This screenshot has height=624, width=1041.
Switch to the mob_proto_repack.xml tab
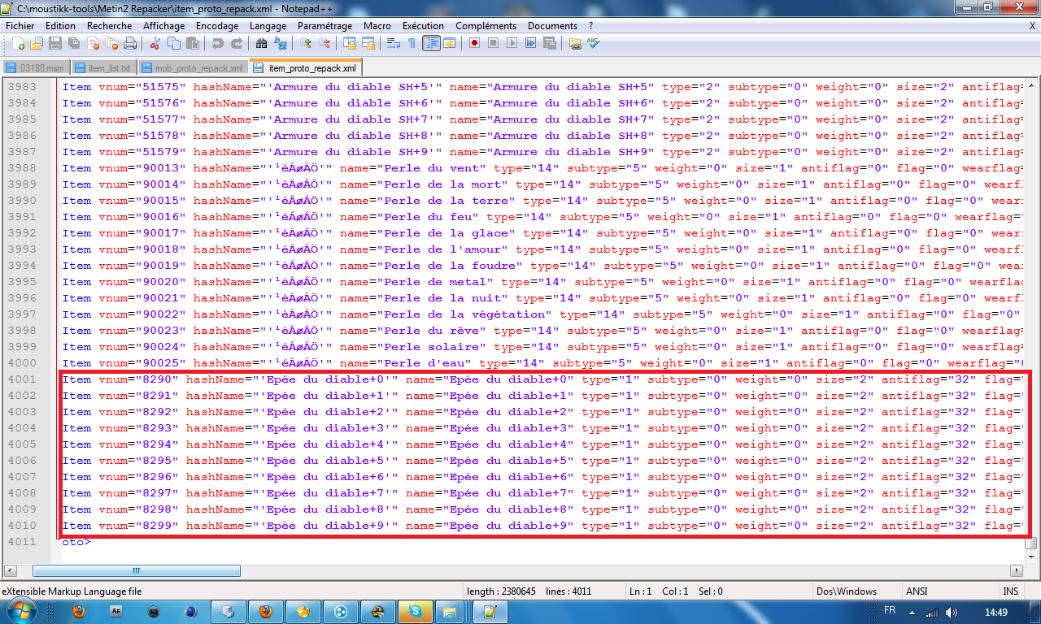tap(192, 67)
